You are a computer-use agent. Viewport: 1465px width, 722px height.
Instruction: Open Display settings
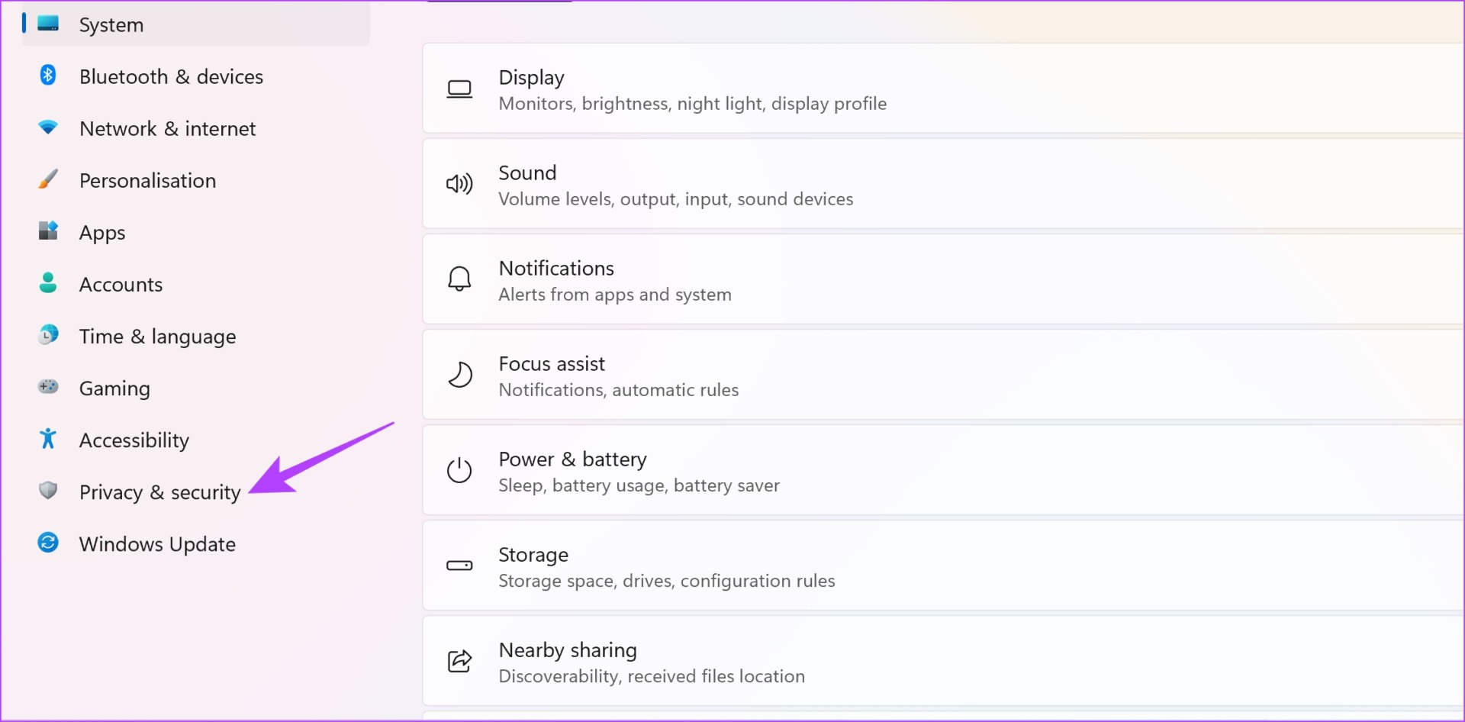point(944,89)
